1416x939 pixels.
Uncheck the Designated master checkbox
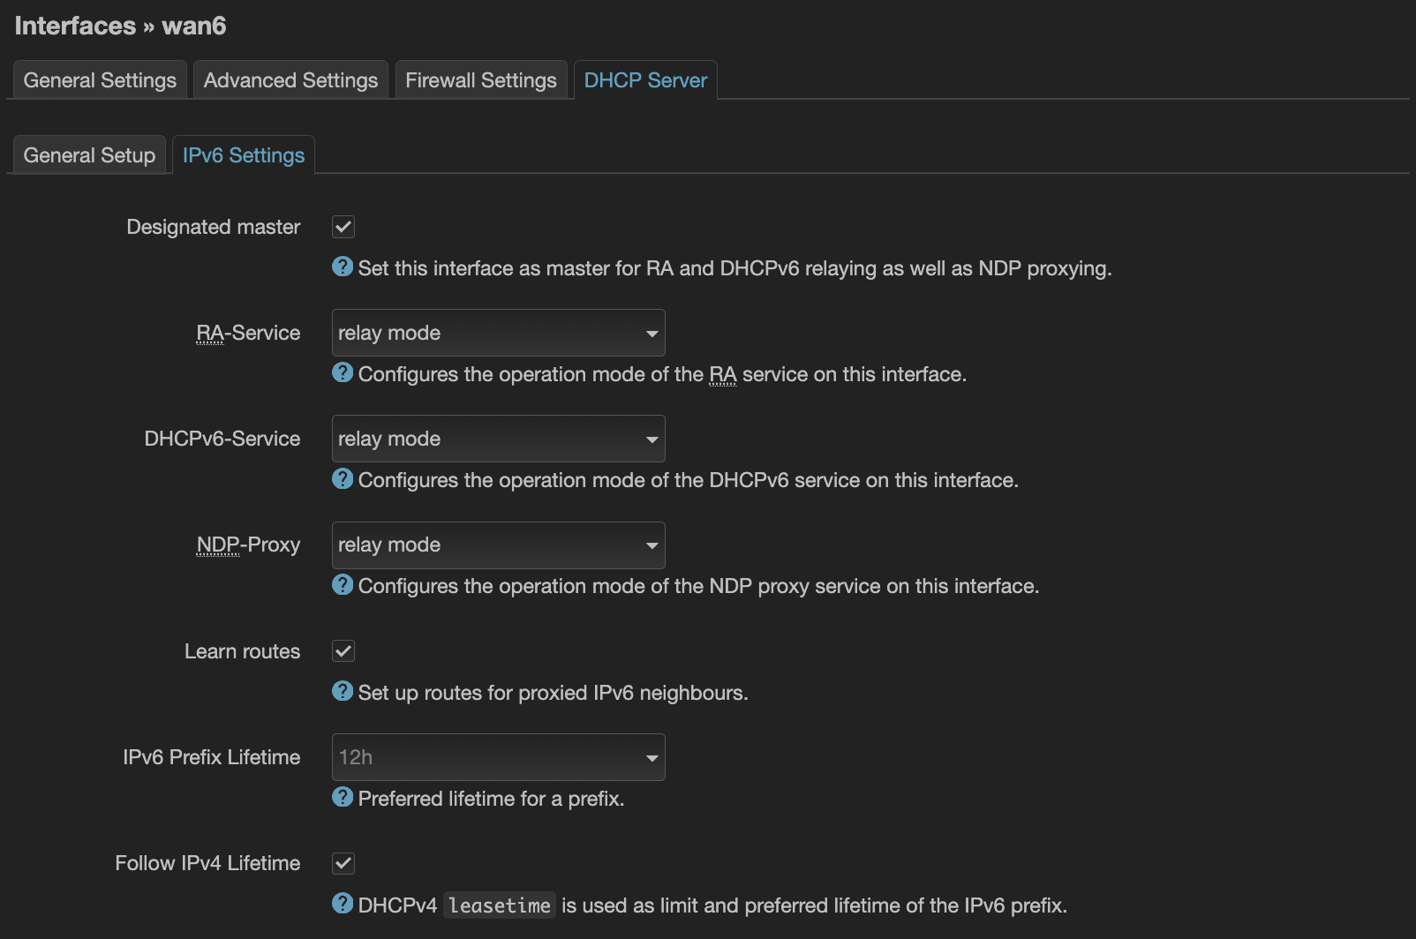343,227
